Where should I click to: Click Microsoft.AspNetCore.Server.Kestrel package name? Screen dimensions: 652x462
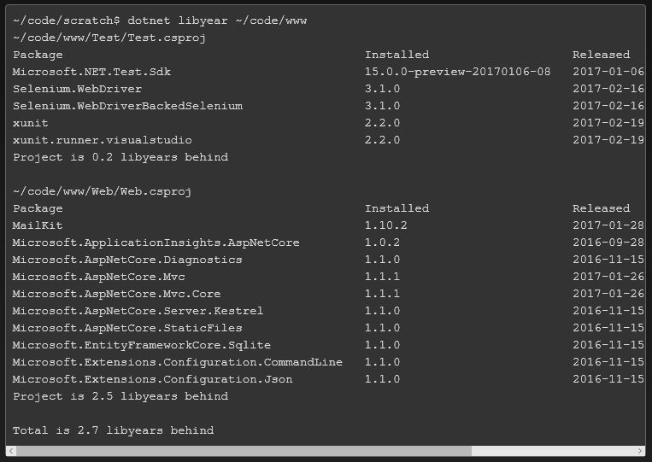click(x=138, y=311)
